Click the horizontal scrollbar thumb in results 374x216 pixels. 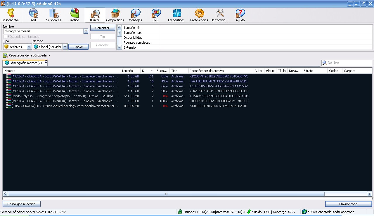pos(166,194)
